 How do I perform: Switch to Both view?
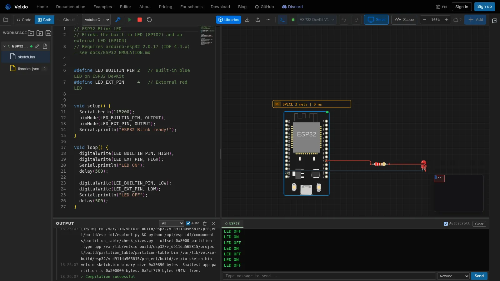point(44,20)
